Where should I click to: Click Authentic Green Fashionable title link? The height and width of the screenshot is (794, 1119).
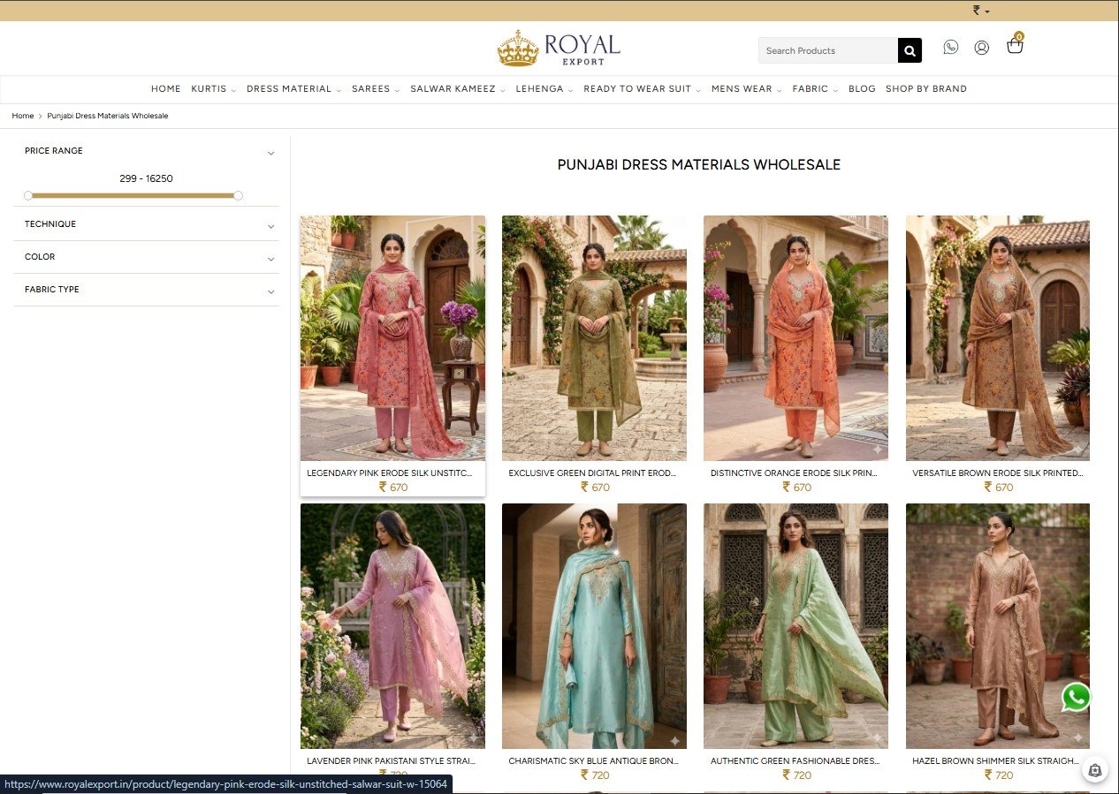[x=795, y=761]
